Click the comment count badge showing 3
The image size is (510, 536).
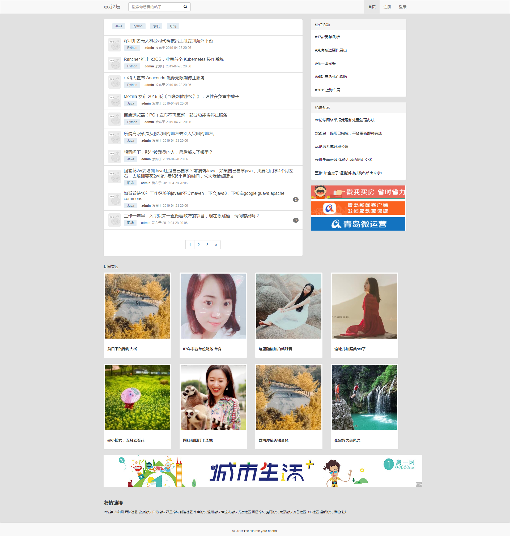295,220
